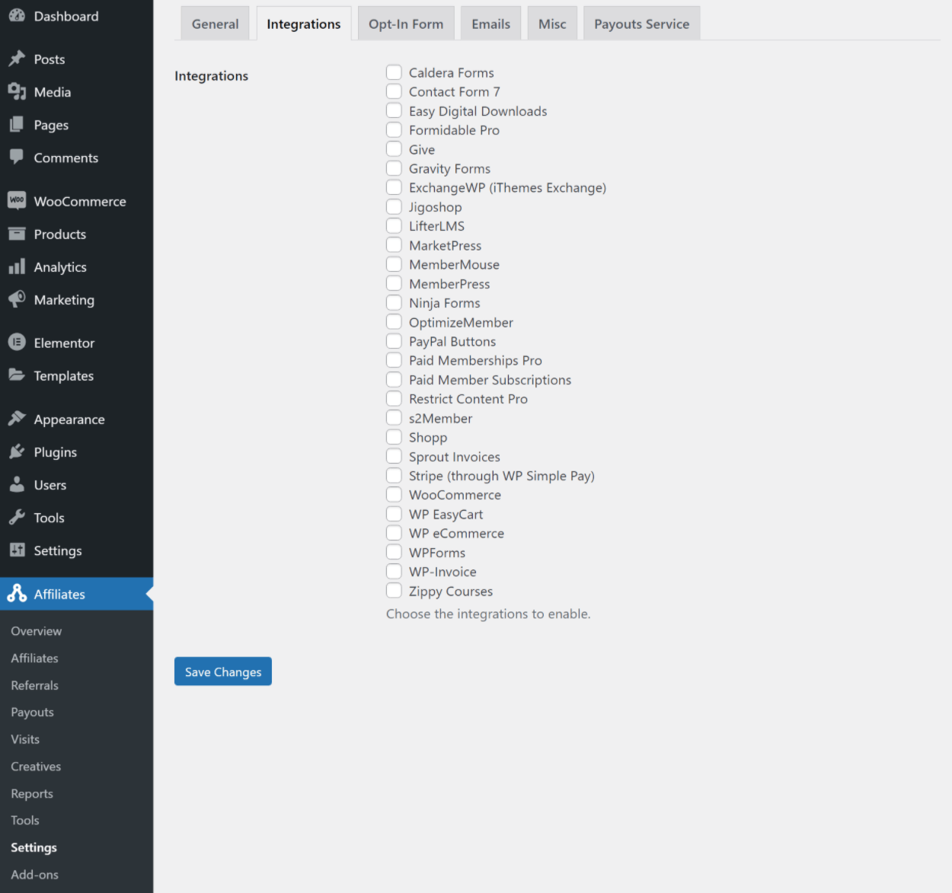
Task: Open the Opt-In Form tab
Action: point(406,24)
